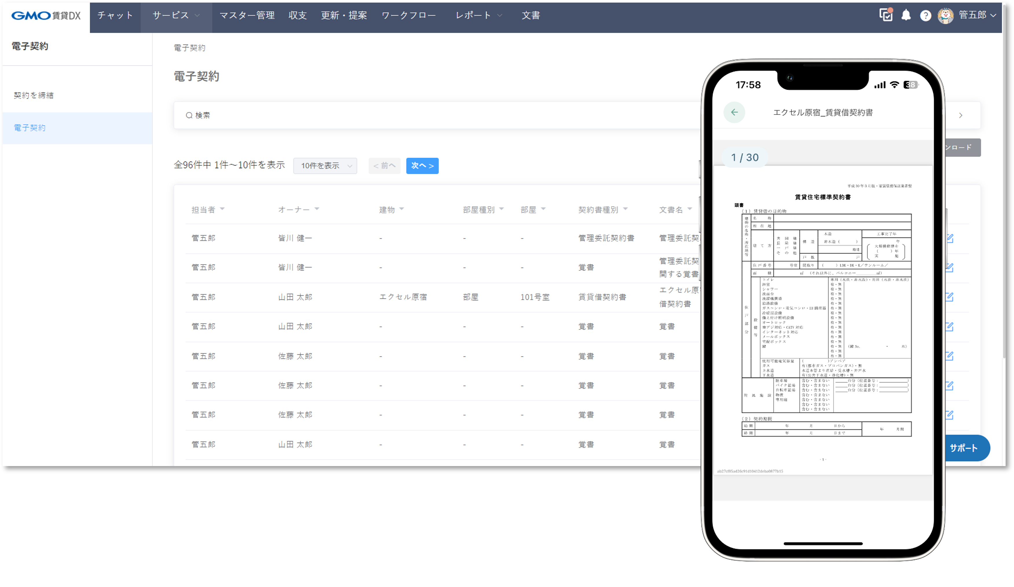Click the 管五郎 user avatar
1014x587 pixels.
click(945, 16)
